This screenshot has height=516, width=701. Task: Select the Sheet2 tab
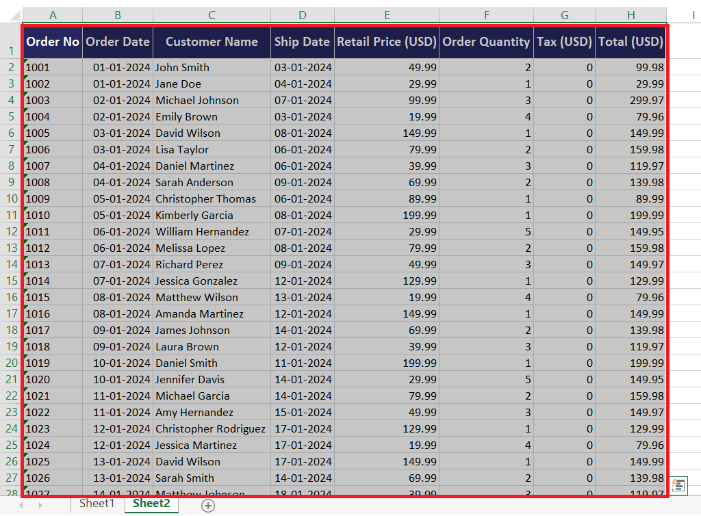(x=151, y=504)
